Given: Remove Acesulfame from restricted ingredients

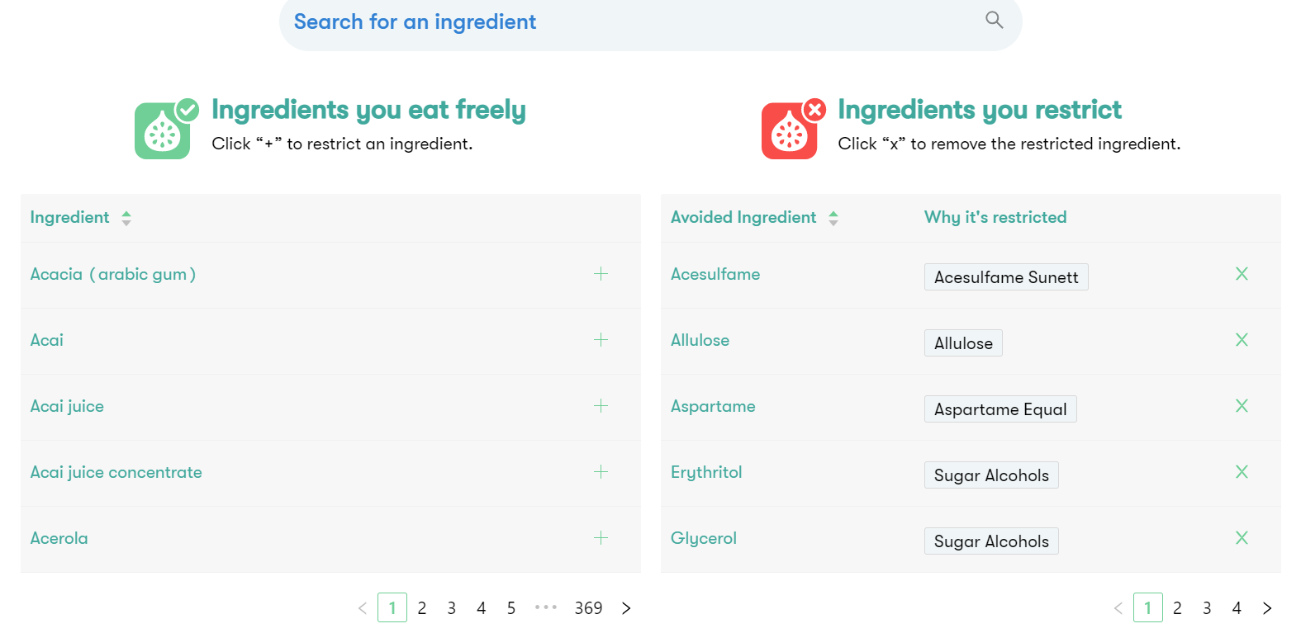Looking at the screenshot, I should (1242, 274).
